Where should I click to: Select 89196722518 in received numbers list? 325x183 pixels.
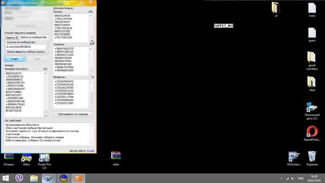point(14,111)
